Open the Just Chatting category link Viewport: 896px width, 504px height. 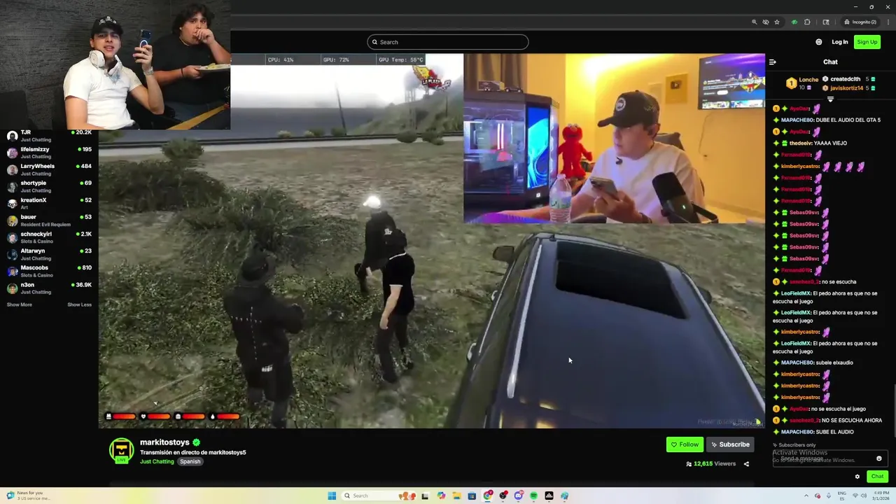[157, 461]
